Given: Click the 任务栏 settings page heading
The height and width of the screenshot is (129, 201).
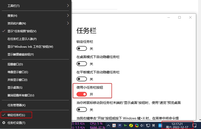Looking at the screenshot, I should tap(87, 31).
